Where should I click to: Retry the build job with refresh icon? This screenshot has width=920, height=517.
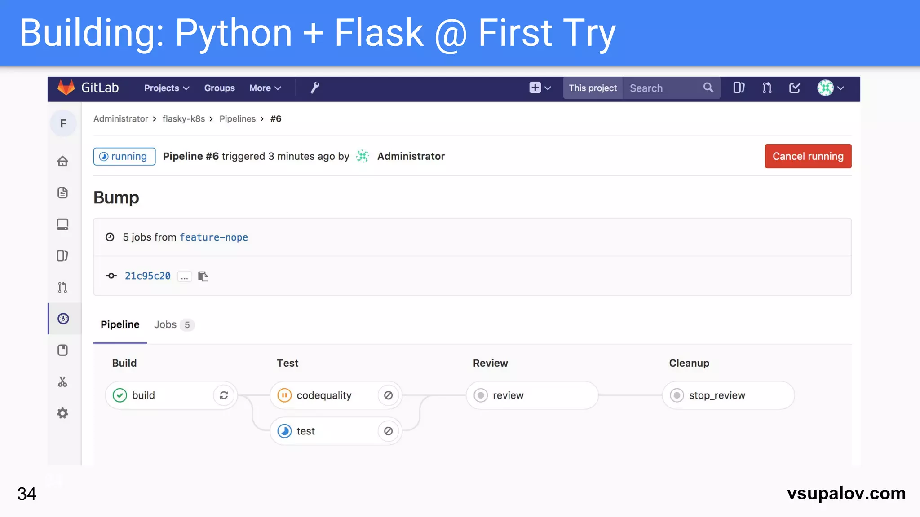224,395
